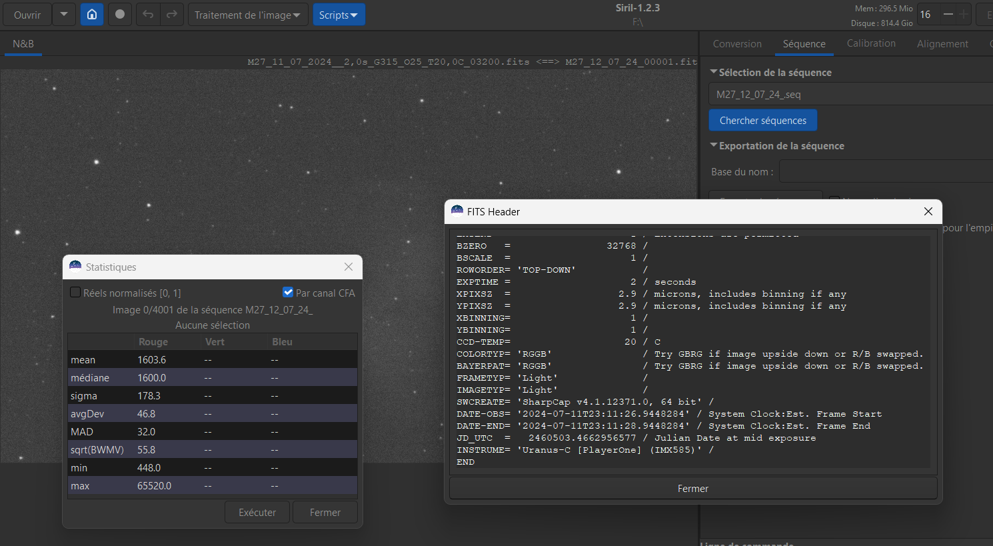Open the M27_12_07_24_.seq sequence combo box
This screenshot has width=993, height=546.
[851, 94]
